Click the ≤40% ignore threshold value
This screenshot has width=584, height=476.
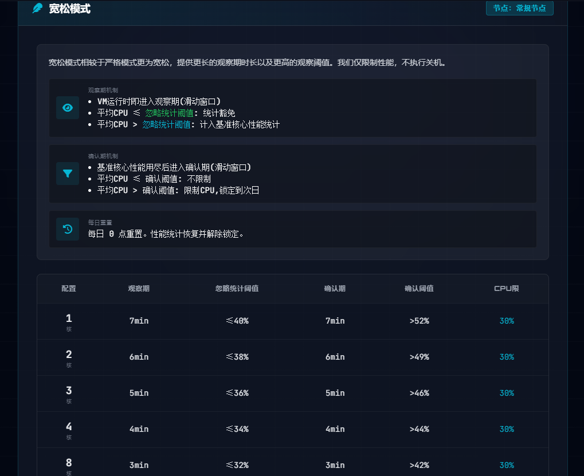click(237, 321)
